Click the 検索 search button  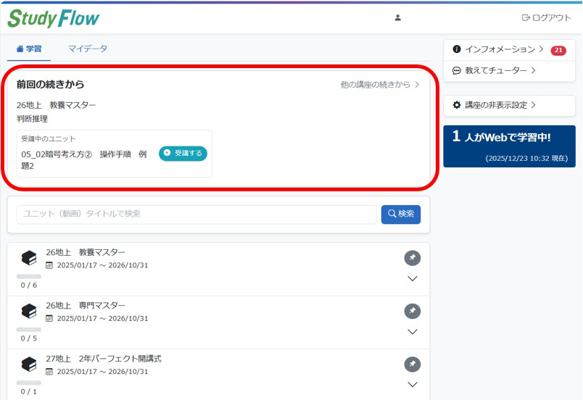click(x=401, y=214)
